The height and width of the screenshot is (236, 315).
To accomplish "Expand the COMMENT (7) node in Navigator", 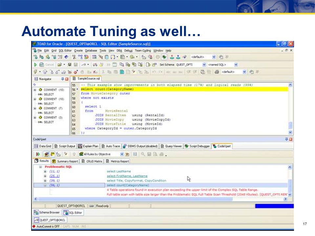I will click(35, 108).
